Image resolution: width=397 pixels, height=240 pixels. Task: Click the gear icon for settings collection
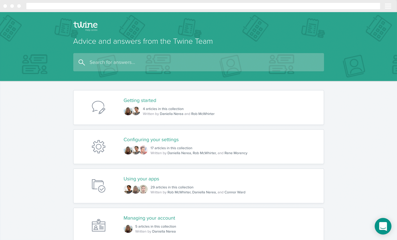pyautogui.click(x=98, y=147)
